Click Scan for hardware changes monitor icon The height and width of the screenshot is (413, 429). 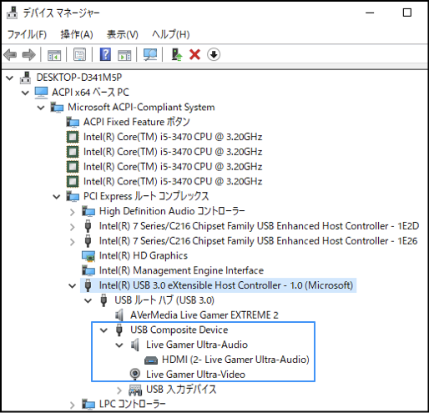tap(150, 54)
